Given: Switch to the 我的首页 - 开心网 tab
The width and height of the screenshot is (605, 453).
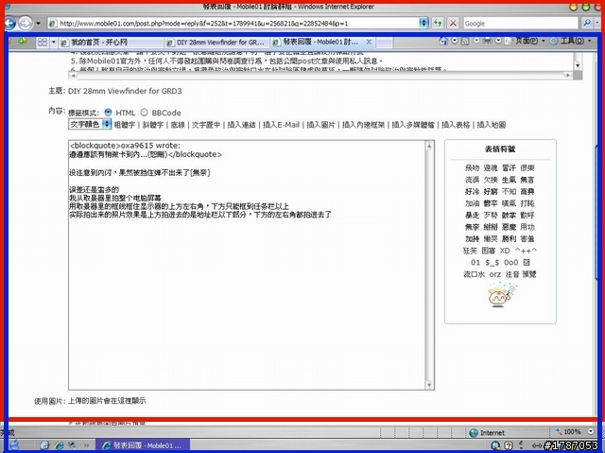Looking at the screenshot, I should pos(112,42).
